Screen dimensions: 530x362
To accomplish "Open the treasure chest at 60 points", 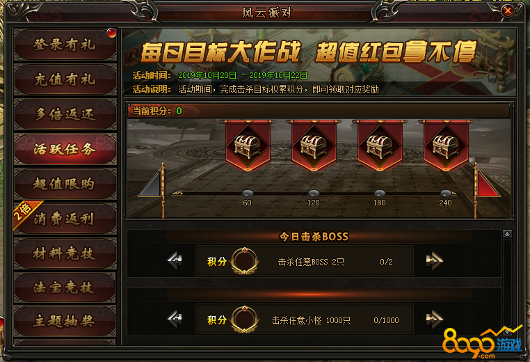I will (248, 146).
